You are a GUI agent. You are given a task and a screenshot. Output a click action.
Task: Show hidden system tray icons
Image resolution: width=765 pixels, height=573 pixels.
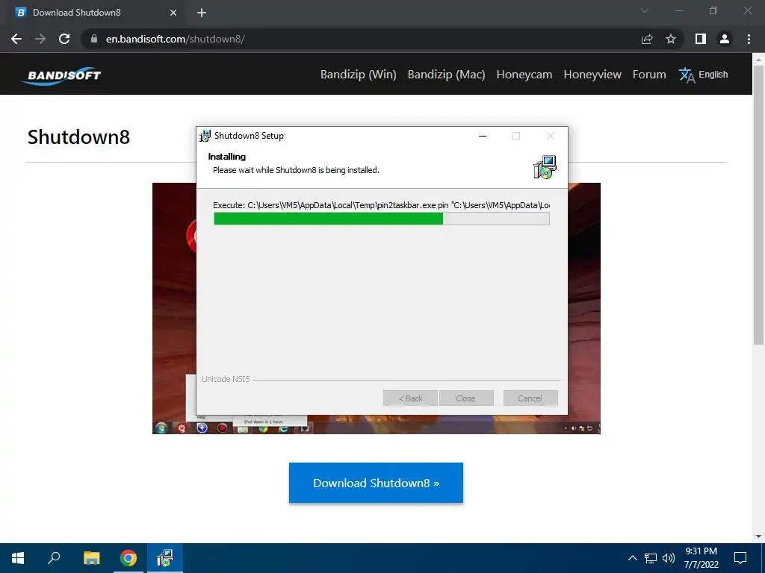coord(632,558)
